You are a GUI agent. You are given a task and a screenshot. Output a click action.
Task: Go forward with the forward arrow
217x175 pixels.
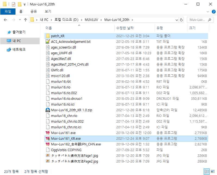click(x=13, y=20)
